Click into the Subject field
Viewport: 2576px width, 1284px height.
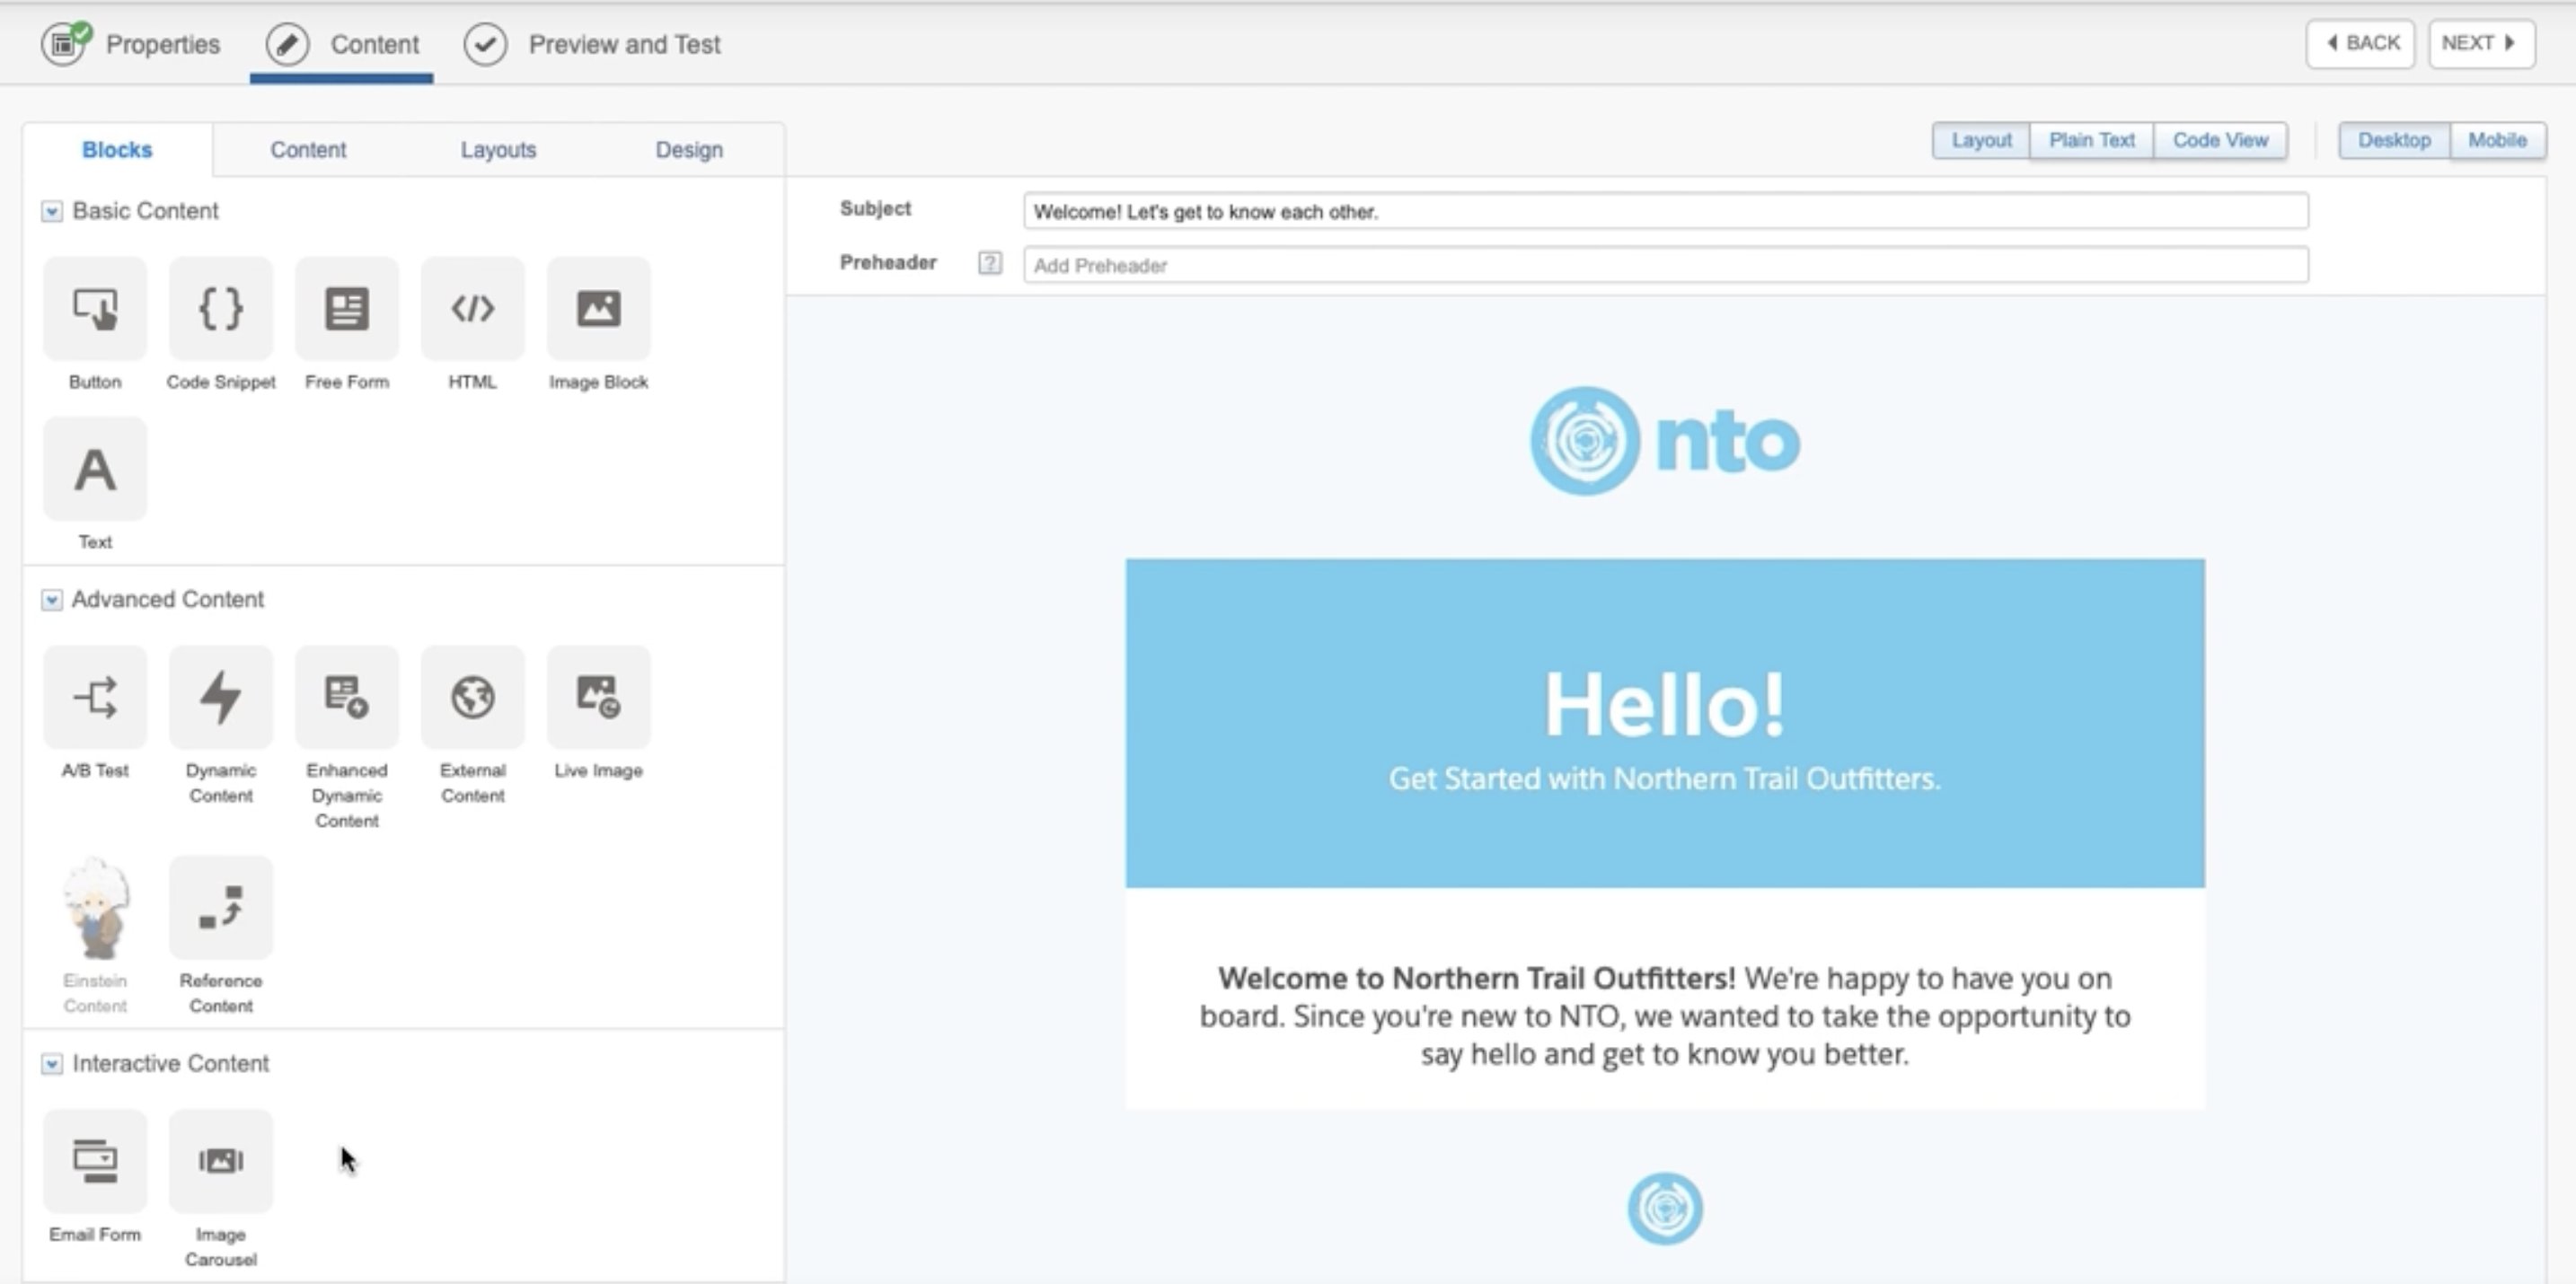1666,211
